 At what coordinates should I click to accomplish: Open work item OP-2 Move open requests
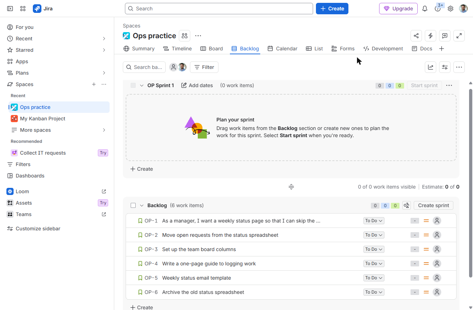tap(220, 235)
